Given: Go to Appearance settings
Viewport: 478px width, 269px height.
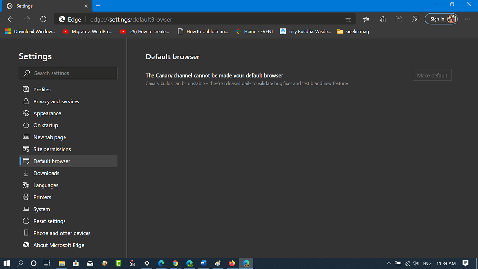Looking at the screenshot, I should tap(68, 113).
